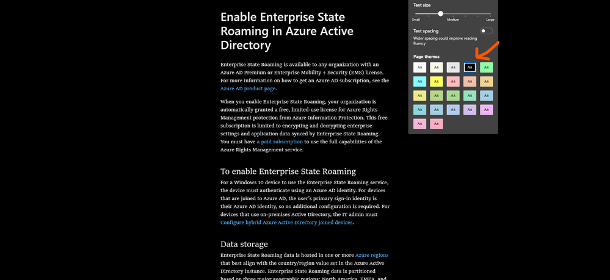Click the Large end of Text size slider
This screenshot has height=280, width=610.
tap(490, 20)
